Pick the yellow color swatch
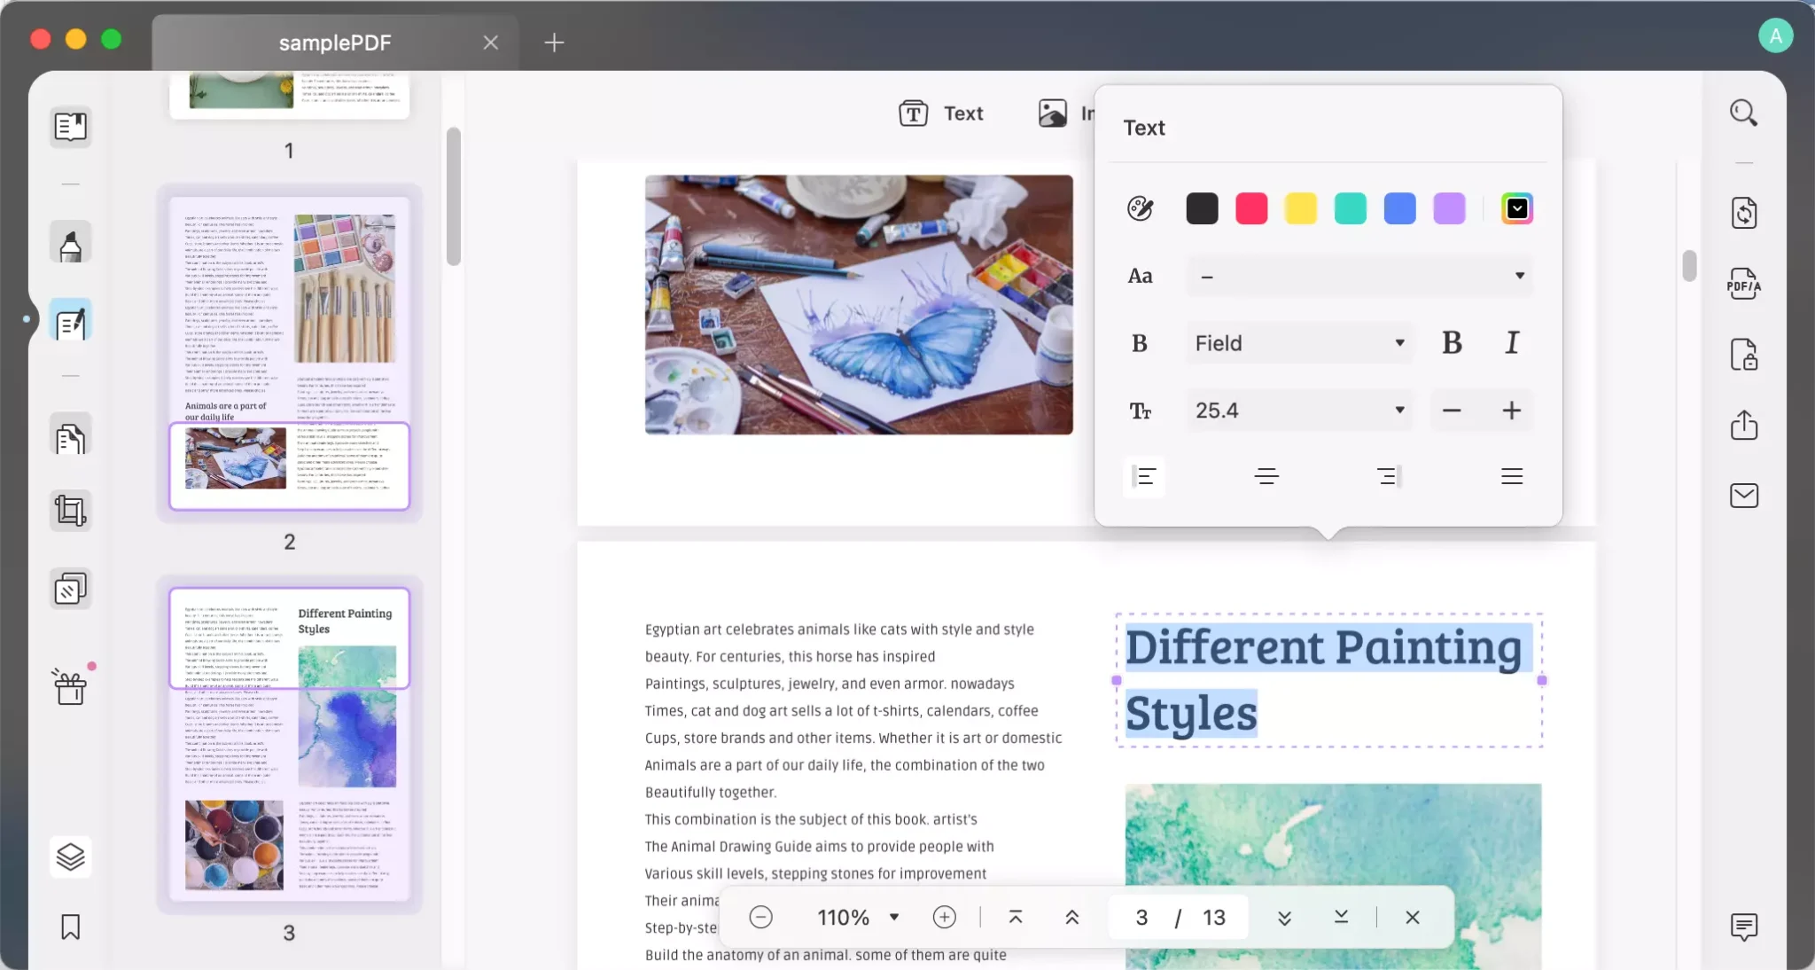 1301,208
